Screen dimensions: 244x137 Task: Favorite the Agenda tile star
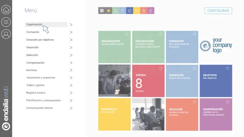[161, 68]
